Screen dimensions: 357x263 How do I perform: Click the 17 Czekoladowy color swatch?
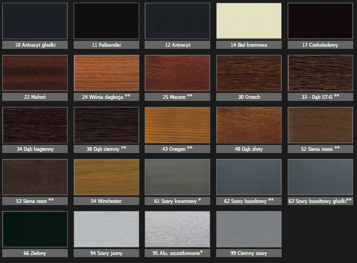320,21
